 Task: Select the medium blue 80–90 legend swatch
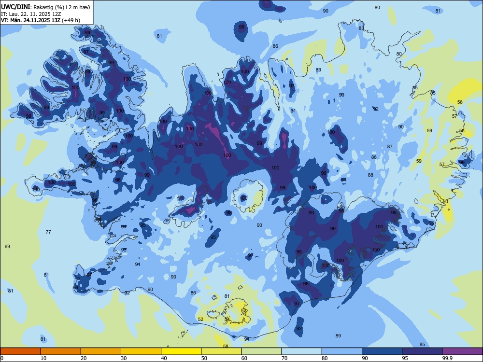click(x=341, y=351)
